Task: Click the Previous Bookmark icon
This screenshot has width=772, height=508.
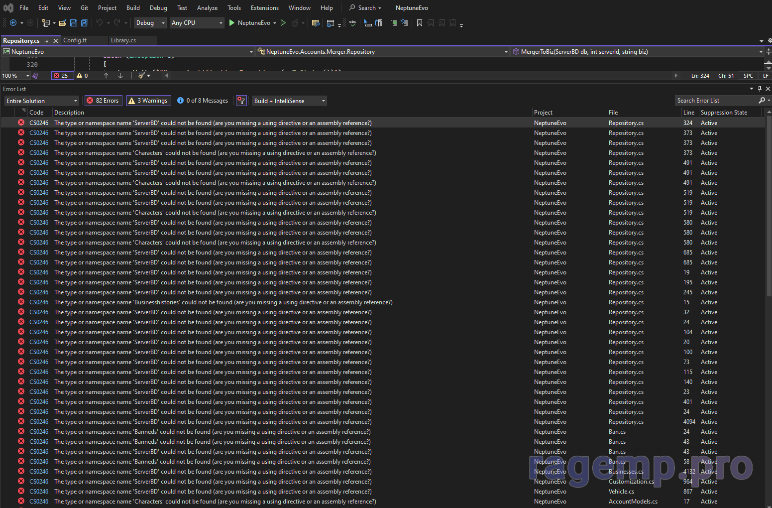Action: tap(431, 23)
